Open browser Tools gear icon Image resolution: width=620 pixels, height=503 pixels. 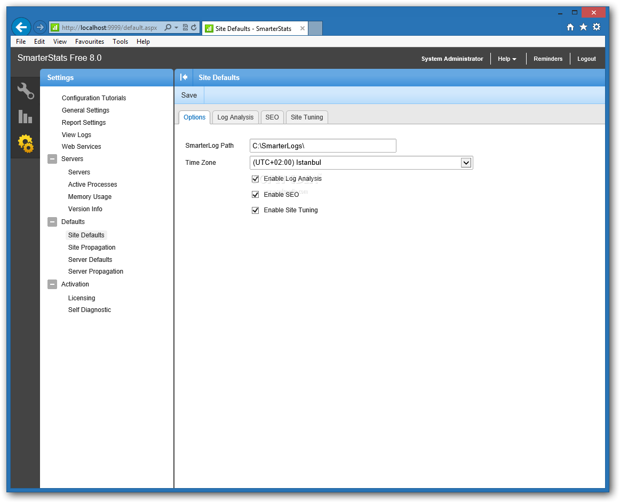[597, 27]
